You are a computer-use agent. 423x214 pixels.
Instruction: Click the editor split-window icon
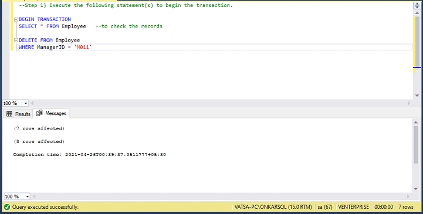(417, 5)
